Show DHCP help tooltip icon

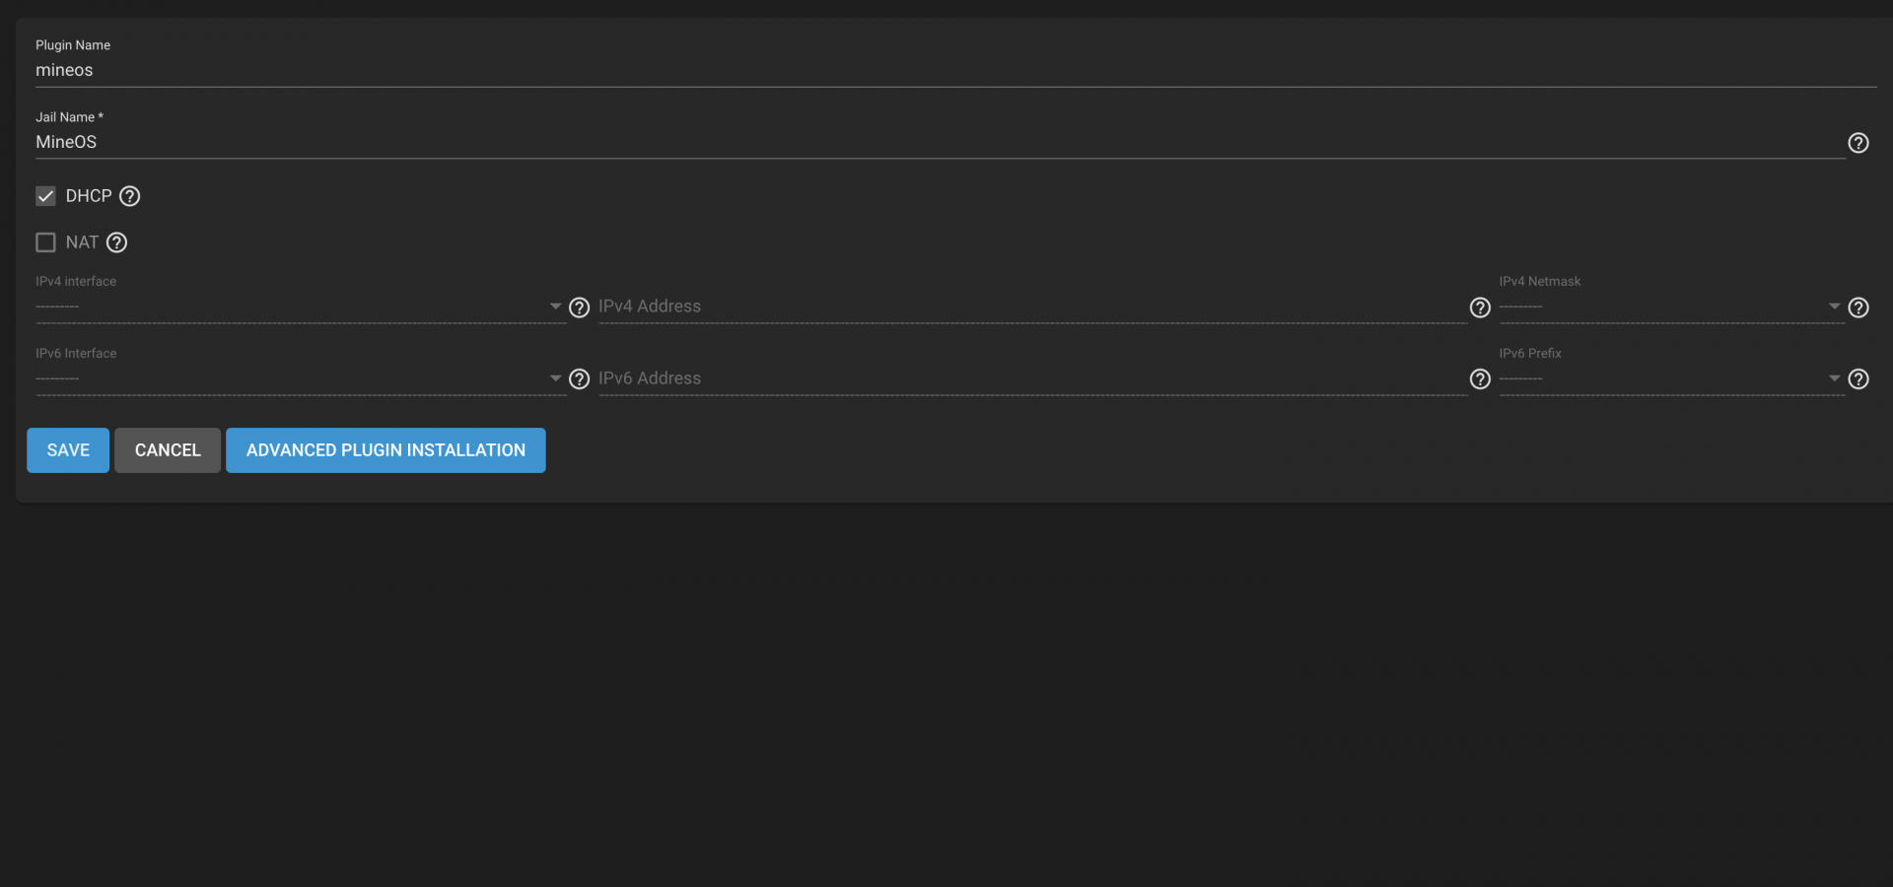[129, 196]
